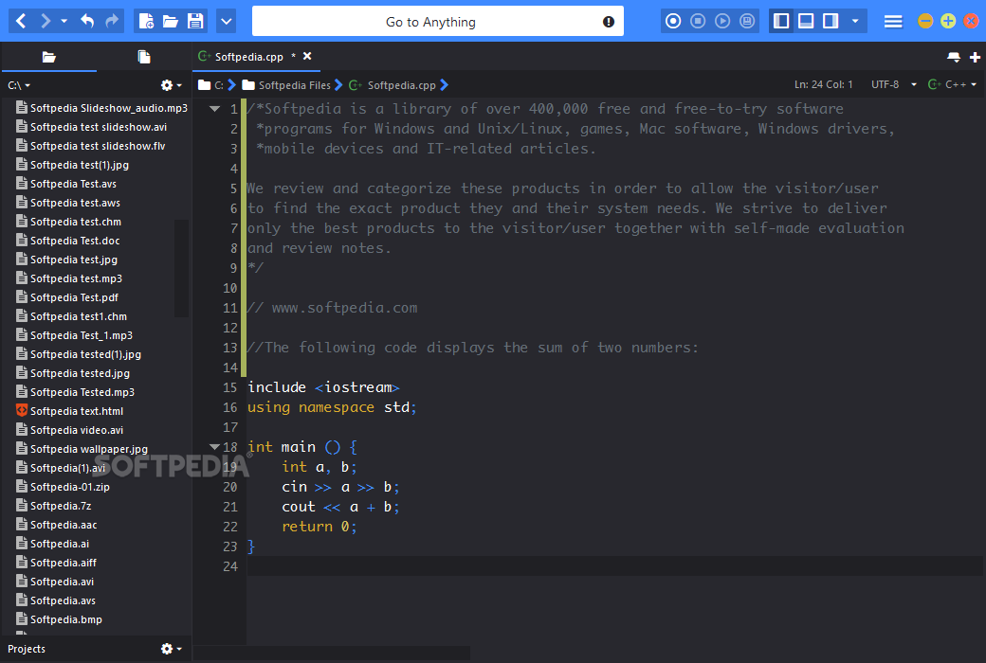This screenshot has width=986, height=663.
Task: Click the file icon beside Softpedia tested.jpg
Action: pyautogui.click(x=22, y=372)
